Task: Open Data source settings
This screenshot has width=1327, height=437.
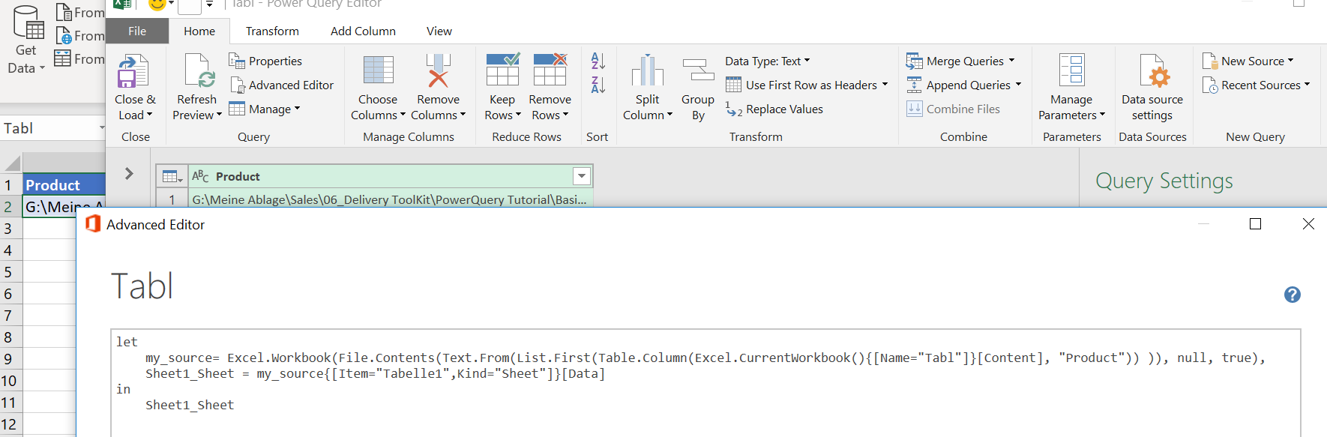Action: (x=1152, y=72)
